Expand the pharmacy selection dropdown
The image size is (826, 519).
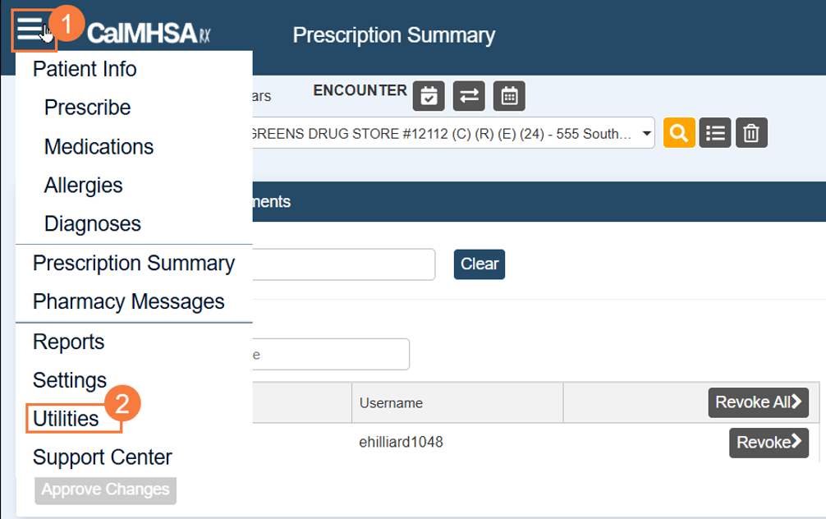pos(646,132)
